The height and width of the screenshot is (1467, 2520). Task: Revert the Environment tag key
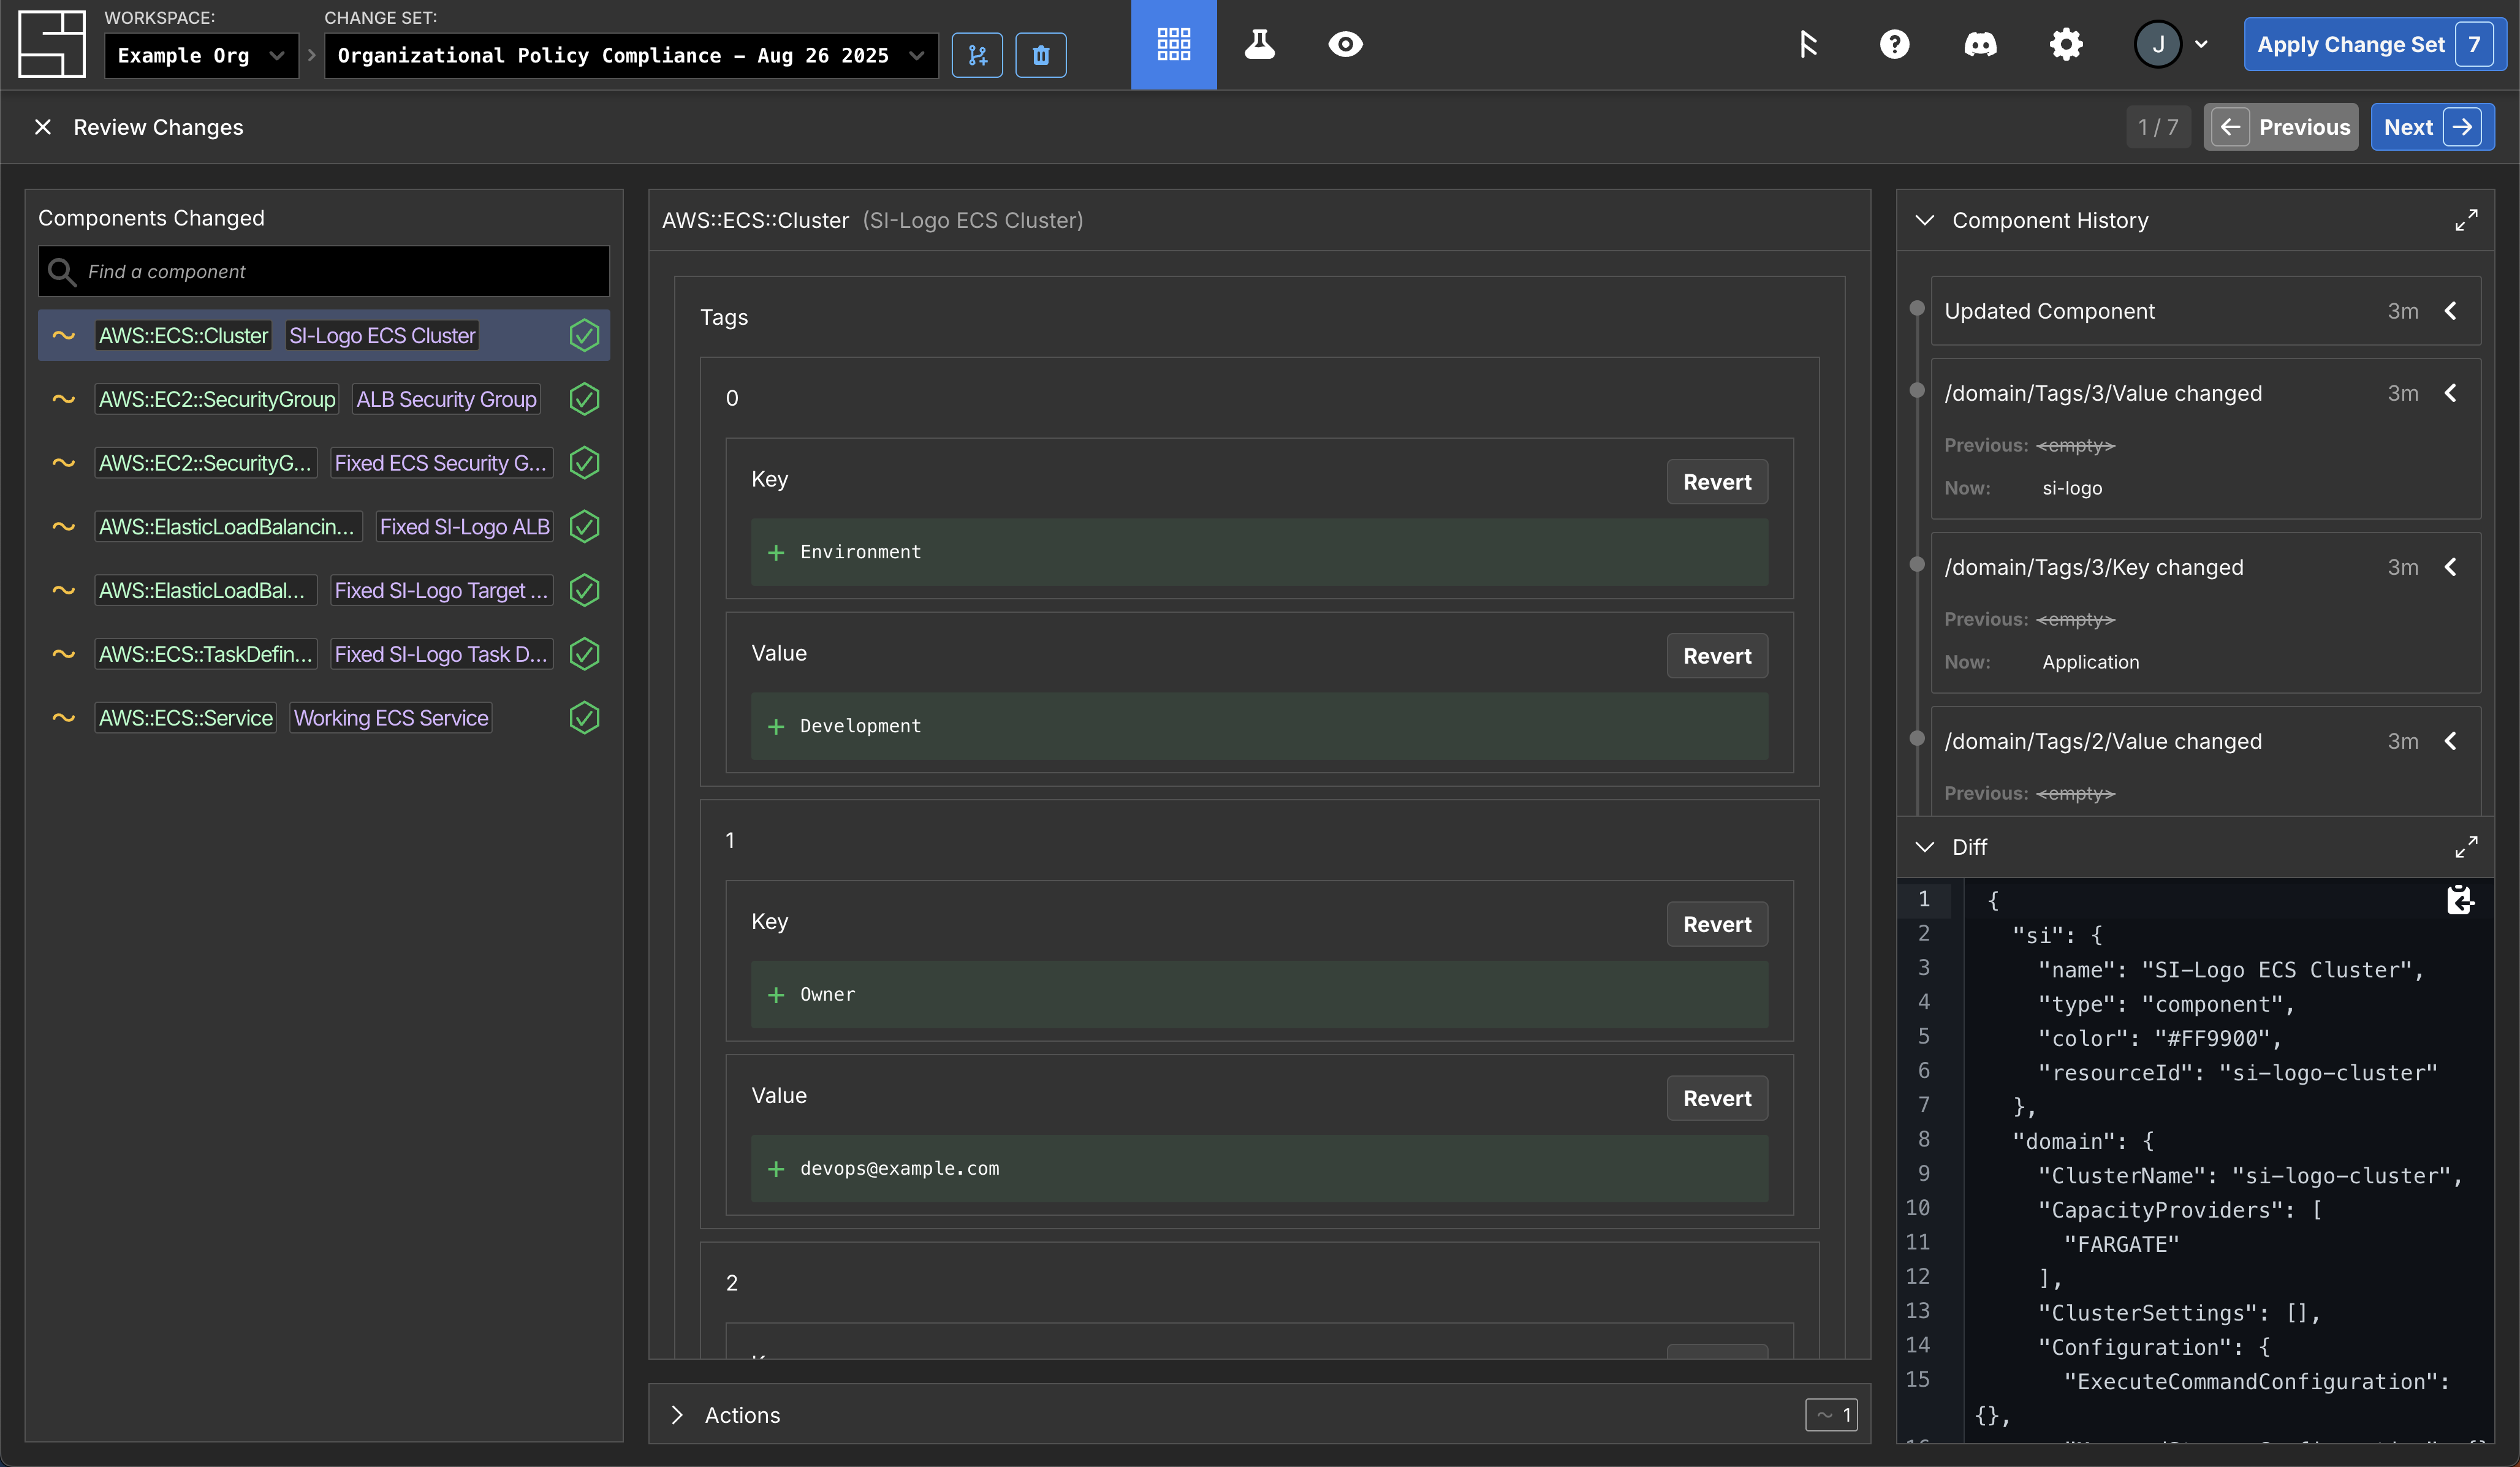click(x=1717, y=482)
